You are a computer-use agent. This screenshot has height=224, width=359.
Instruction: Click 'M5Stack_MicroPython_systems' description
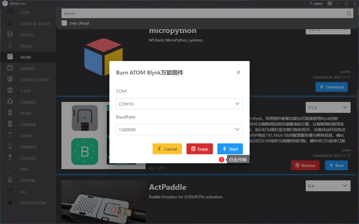pos(176,40)
